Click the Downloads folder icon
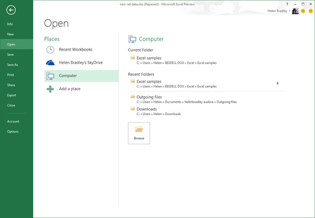 (x=133, y=109)
